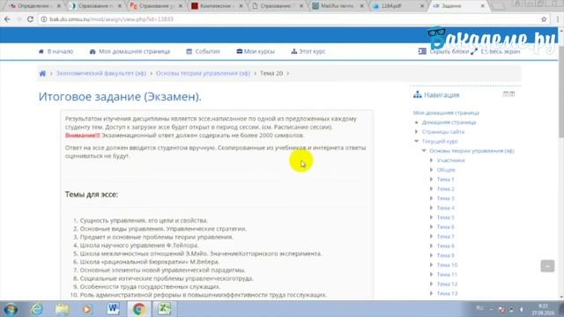The height and width of the screenshot is (317, 564).
Task: Switch to Excel in the taskbar
Action: coord(164,309)
